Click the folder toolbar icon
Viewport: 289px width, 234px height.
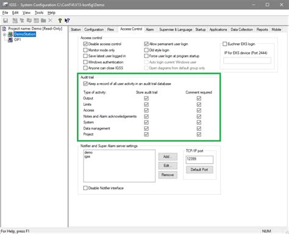click(43, 20)
